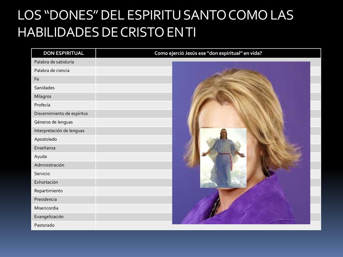Screen dimensions: 343x257
Task: Click the slide title "LOS DONES DEL ESPIRITU SANTO"
Action: [155, 24]
